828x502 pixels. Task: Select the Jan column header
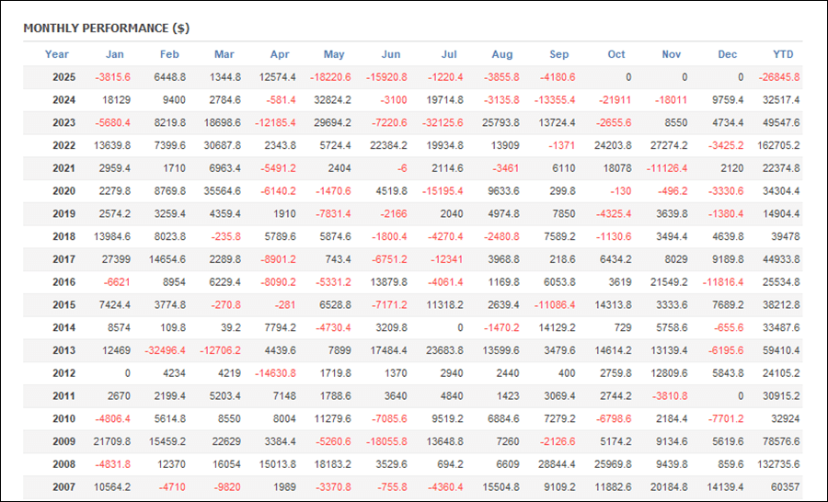115,54
